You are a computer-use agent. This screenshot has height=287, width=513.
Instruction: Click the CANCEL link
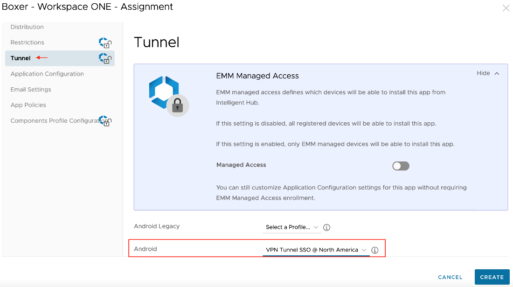click(x=450, y=277)
